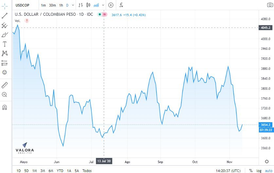Screen dimensions: 274x173
Task: Click the 13 Jul '20 date label
Action: (104, 161)
